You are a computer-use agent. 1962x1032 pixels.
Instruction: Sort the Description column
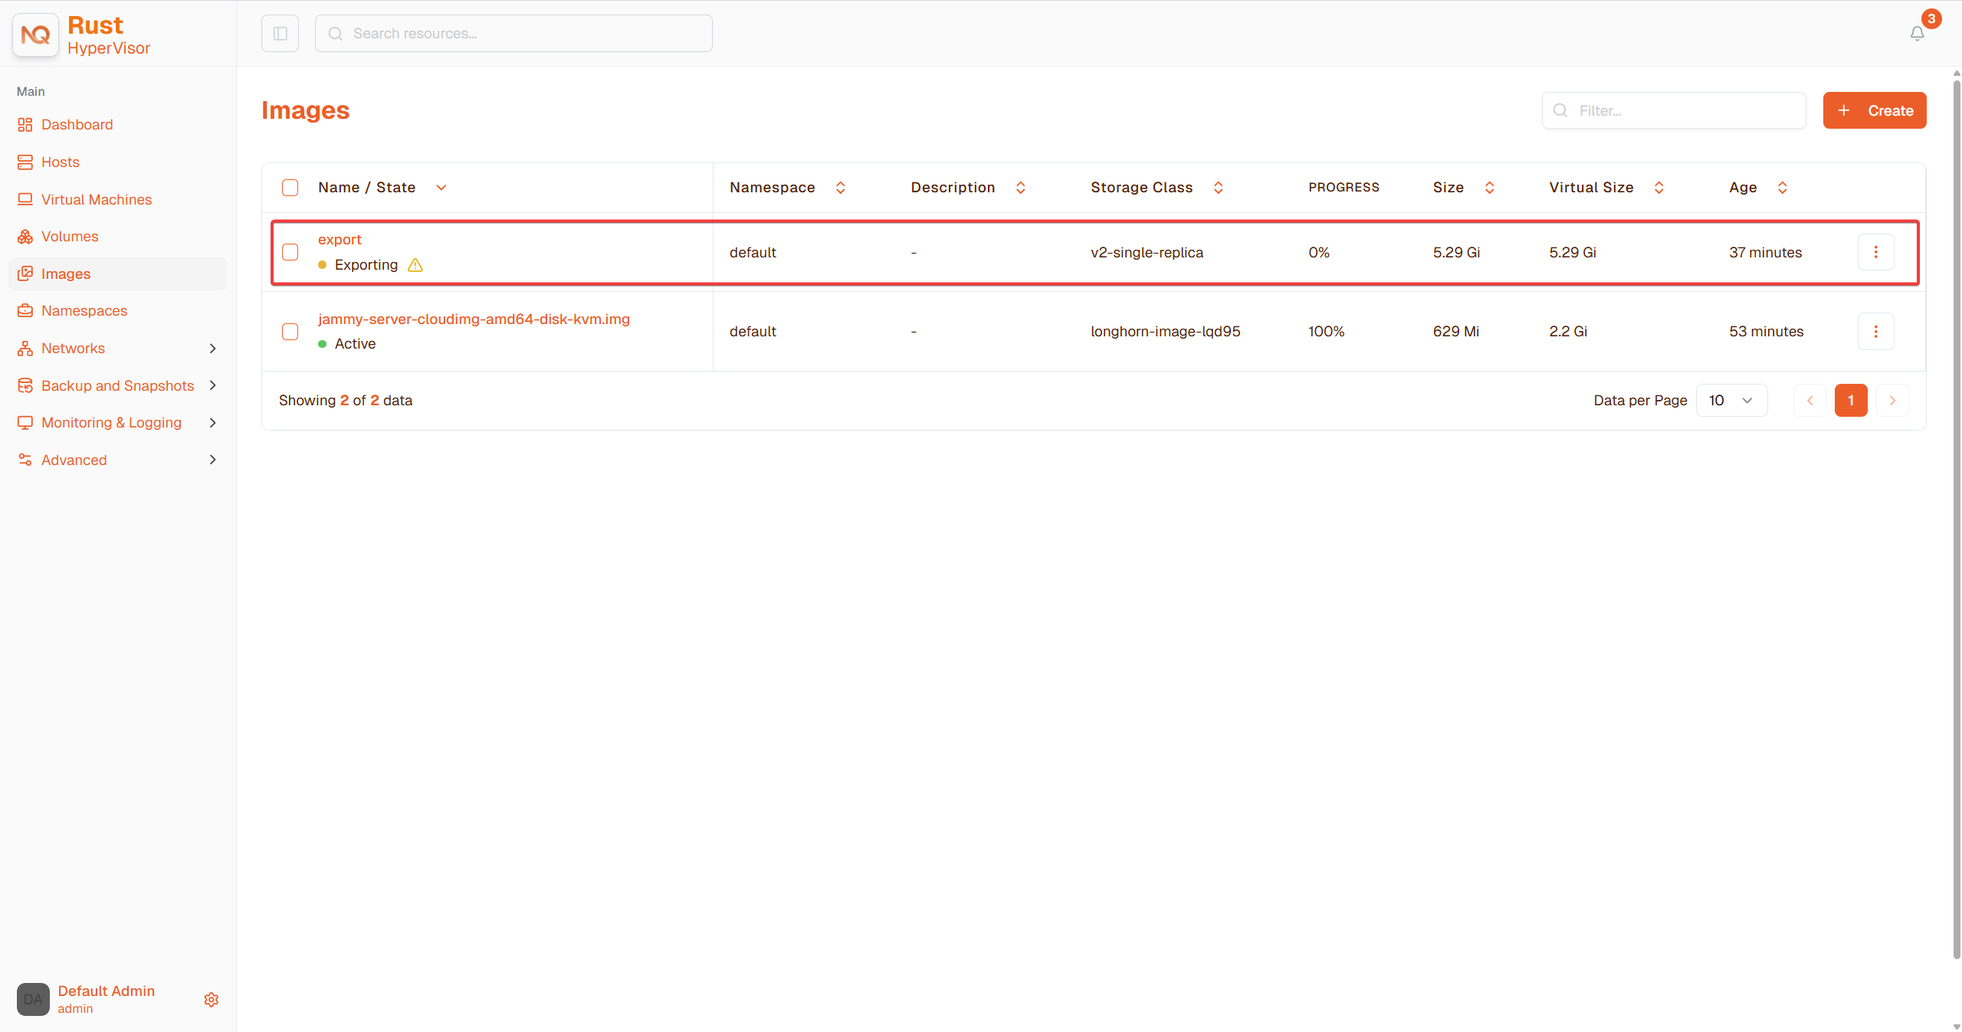1021,188
